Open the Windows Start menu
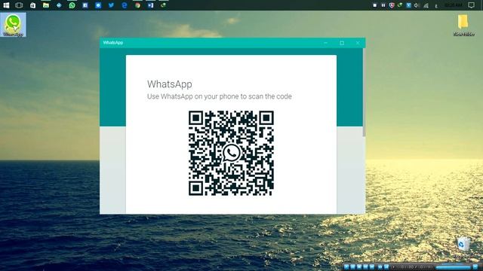This screenshot has height=271, width=483. 6,5
